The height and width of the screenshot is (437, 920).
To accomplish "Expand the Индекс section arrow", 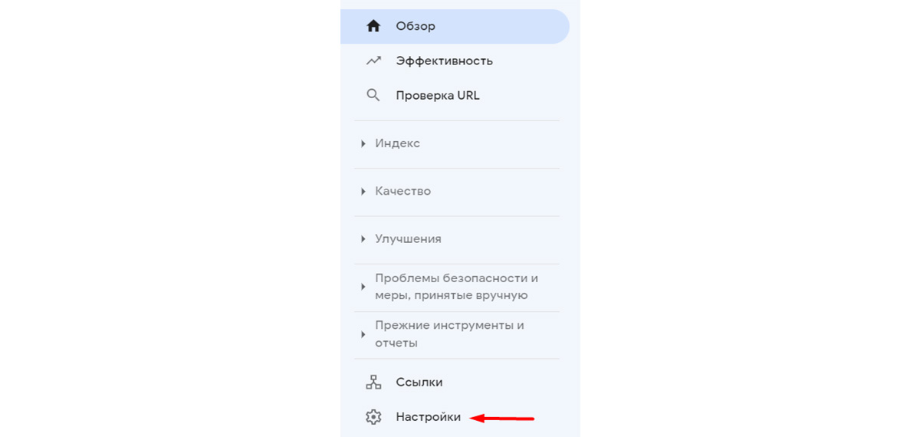I will (x=363, y=143).
